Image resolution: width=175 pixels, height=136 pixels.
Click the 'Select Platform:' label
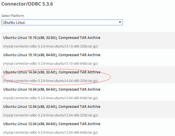click(13, 16)
